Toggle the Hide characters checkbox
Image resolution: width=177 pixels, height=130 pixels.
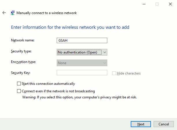pos(114,73)
